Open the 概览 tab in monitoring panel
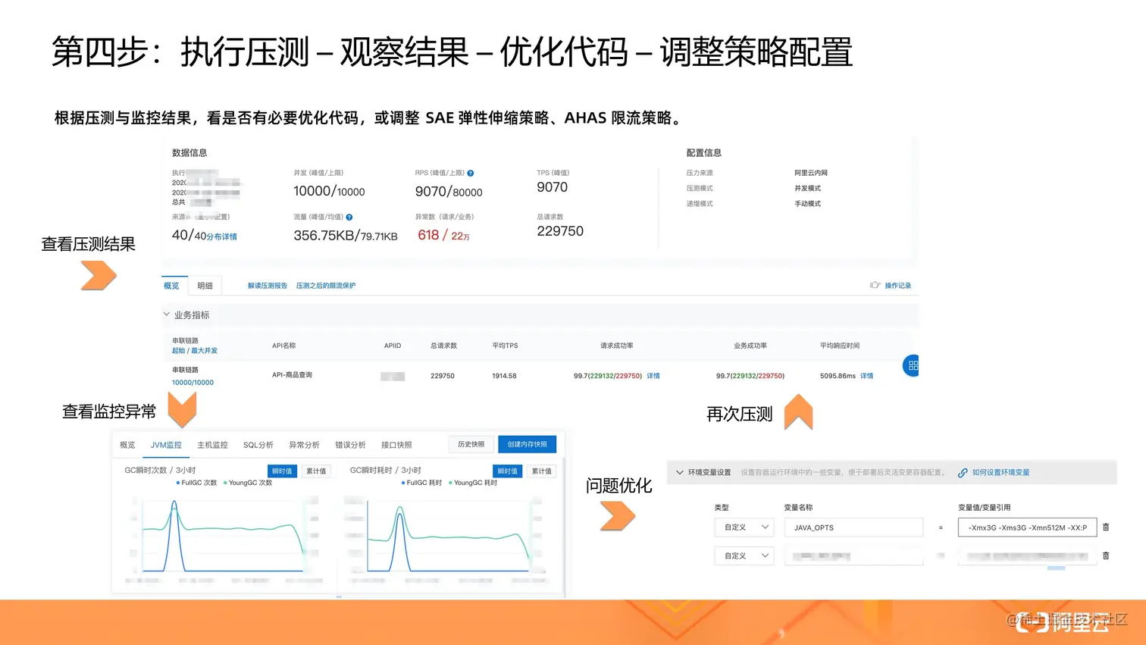The height and width of the screenshot is (645, 1146). click(x=127, y=445)
